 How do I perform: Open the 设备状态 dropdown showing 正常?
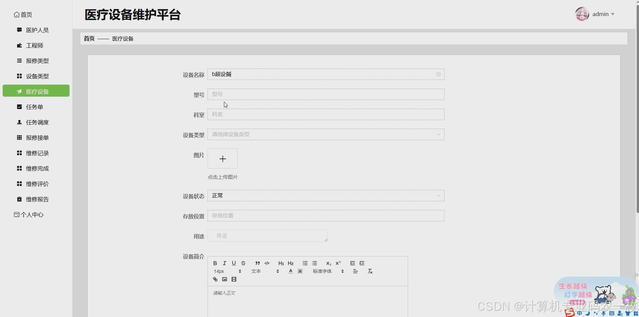(x=326, y=196)
